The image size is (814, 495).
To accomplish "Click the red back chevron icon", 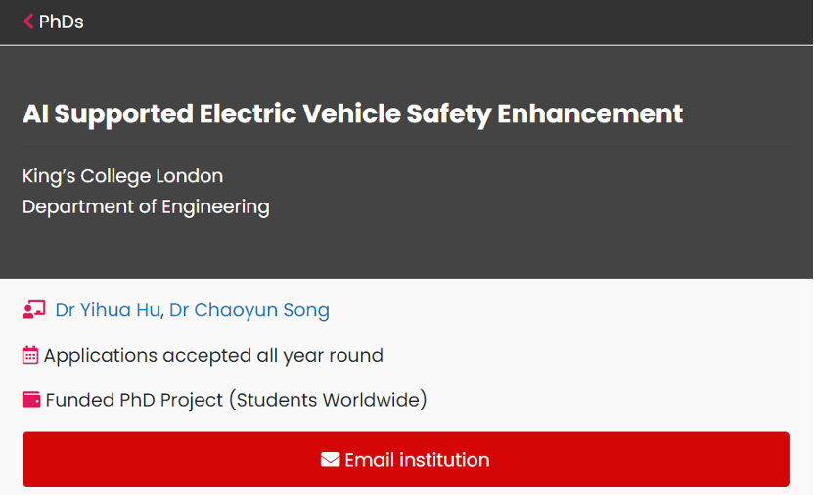I will (x=28, y=22).
